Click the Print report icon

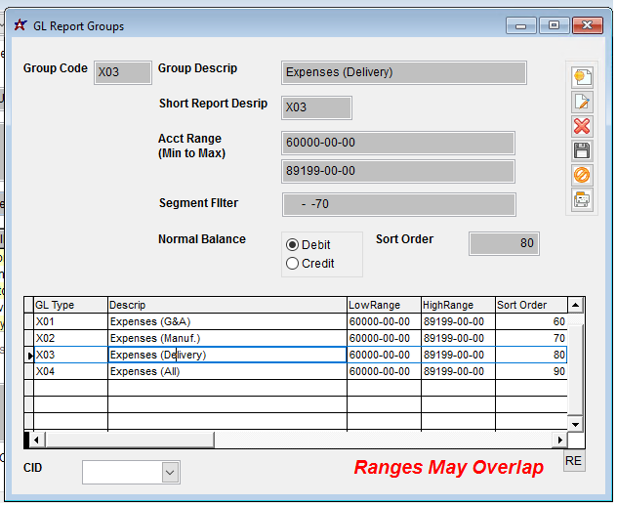pyautogui.click(x=582, y=199)
